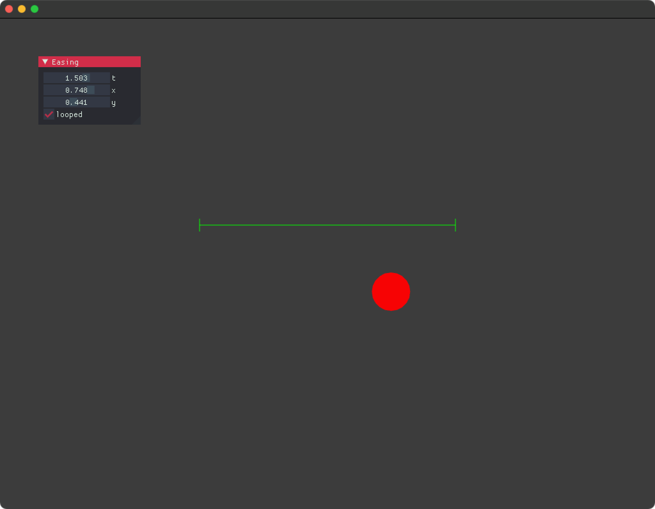Collapse the Easing panel triangle
The width and height of the screenshot is (655, 509).
tap(45, 62)
